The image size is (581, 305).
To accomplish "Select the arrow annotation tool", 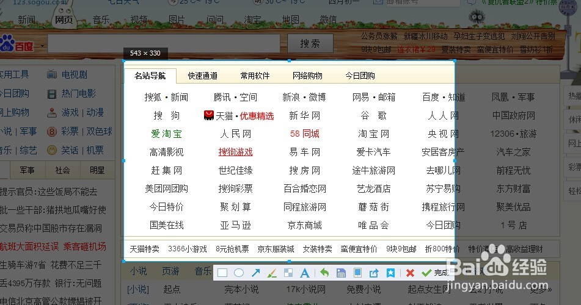I will tap(255, 273).
